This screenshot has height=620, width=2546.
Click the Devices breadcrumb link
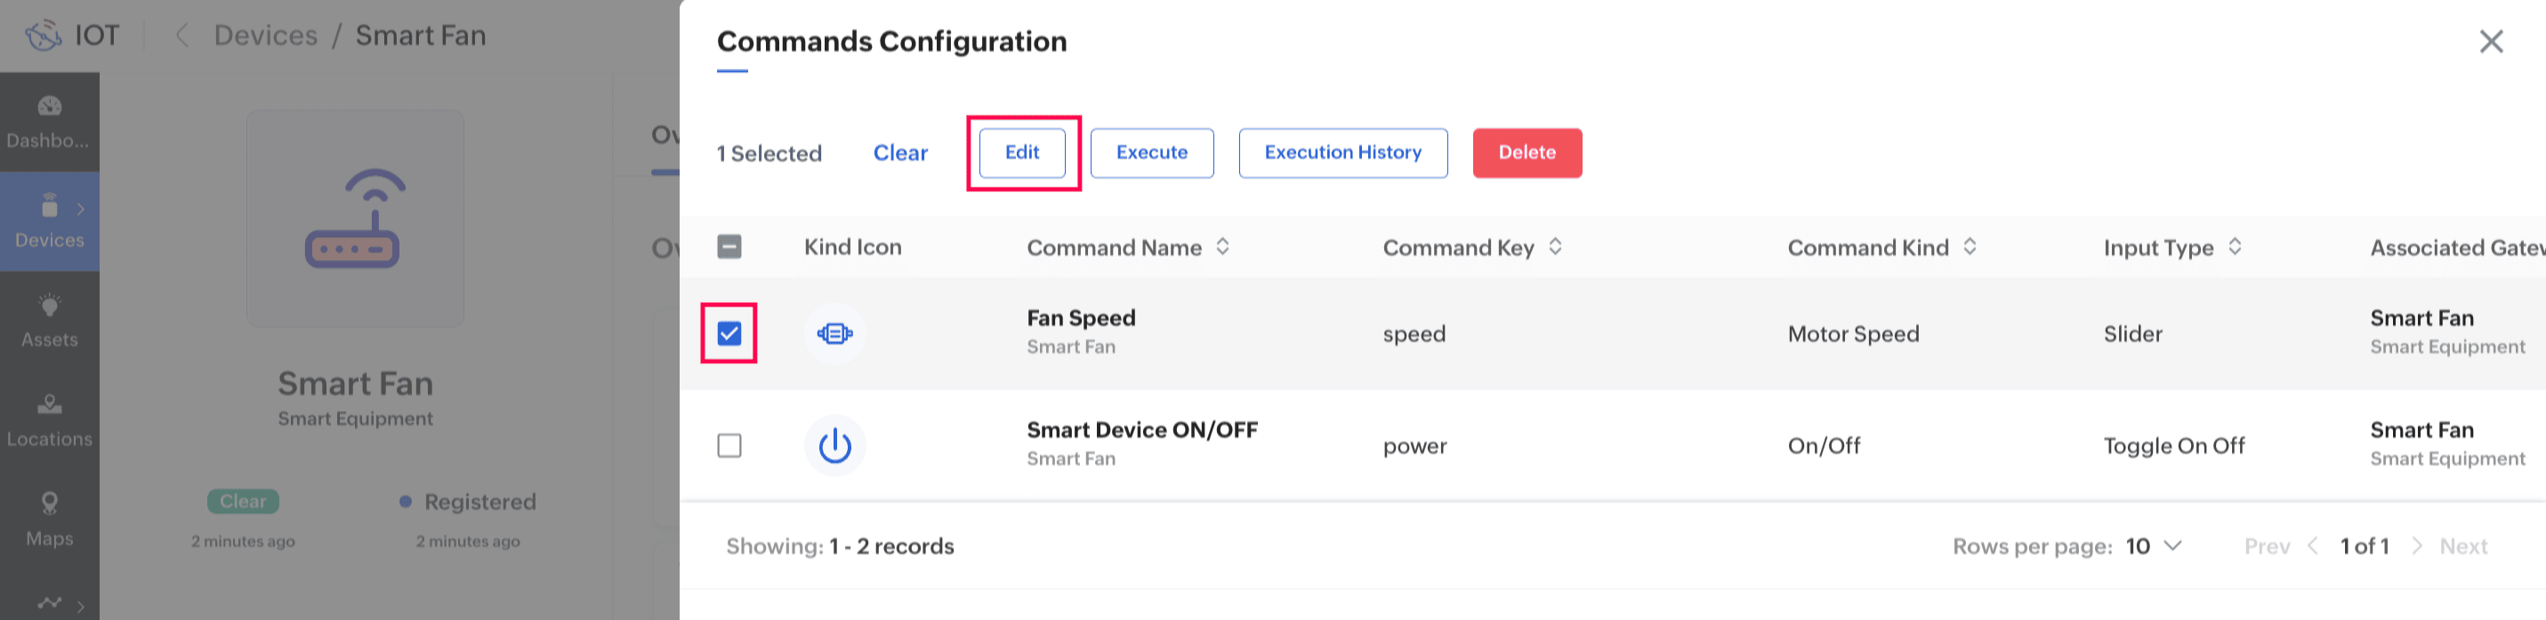[x=266, y=36]
